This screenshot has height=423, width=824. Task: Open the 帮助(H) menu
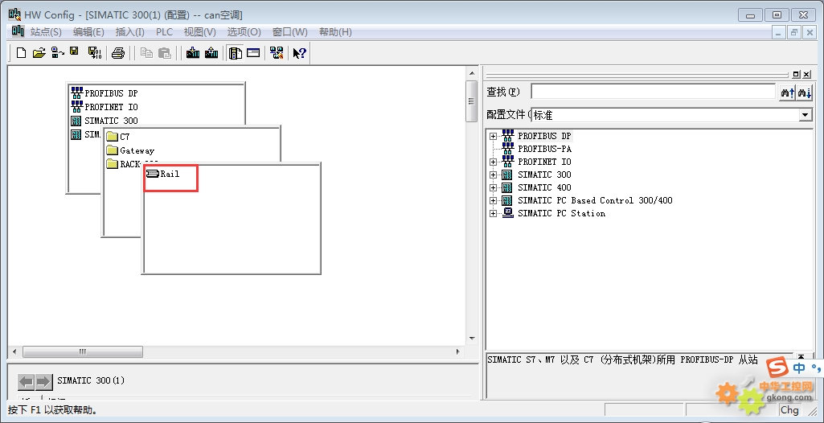(335, 32)
